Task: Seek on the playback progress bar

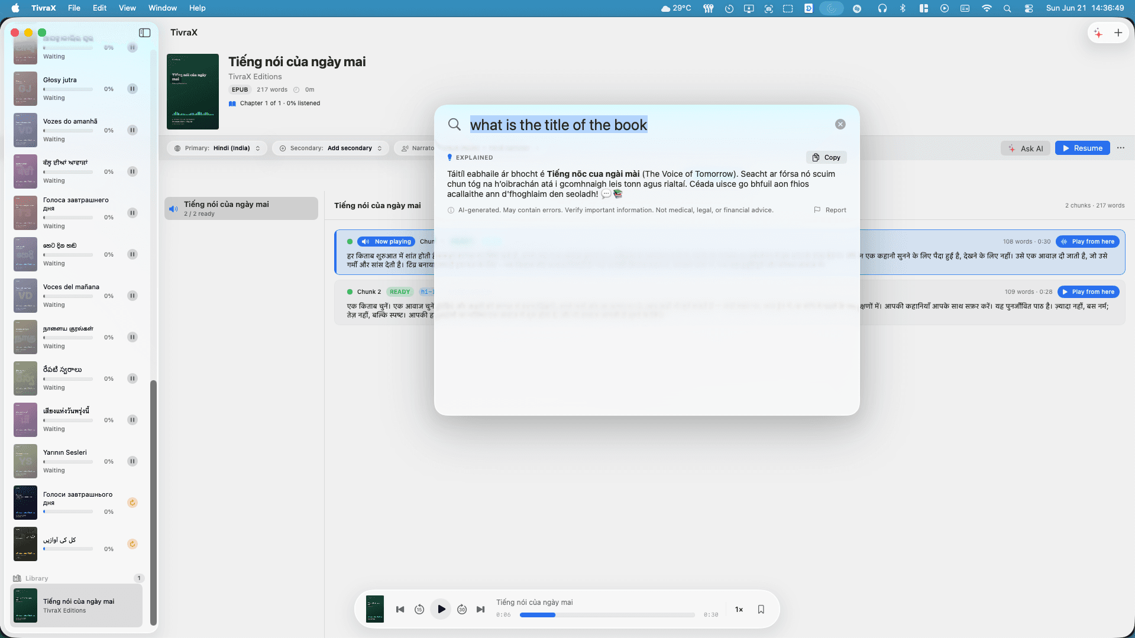Action: 607,615
